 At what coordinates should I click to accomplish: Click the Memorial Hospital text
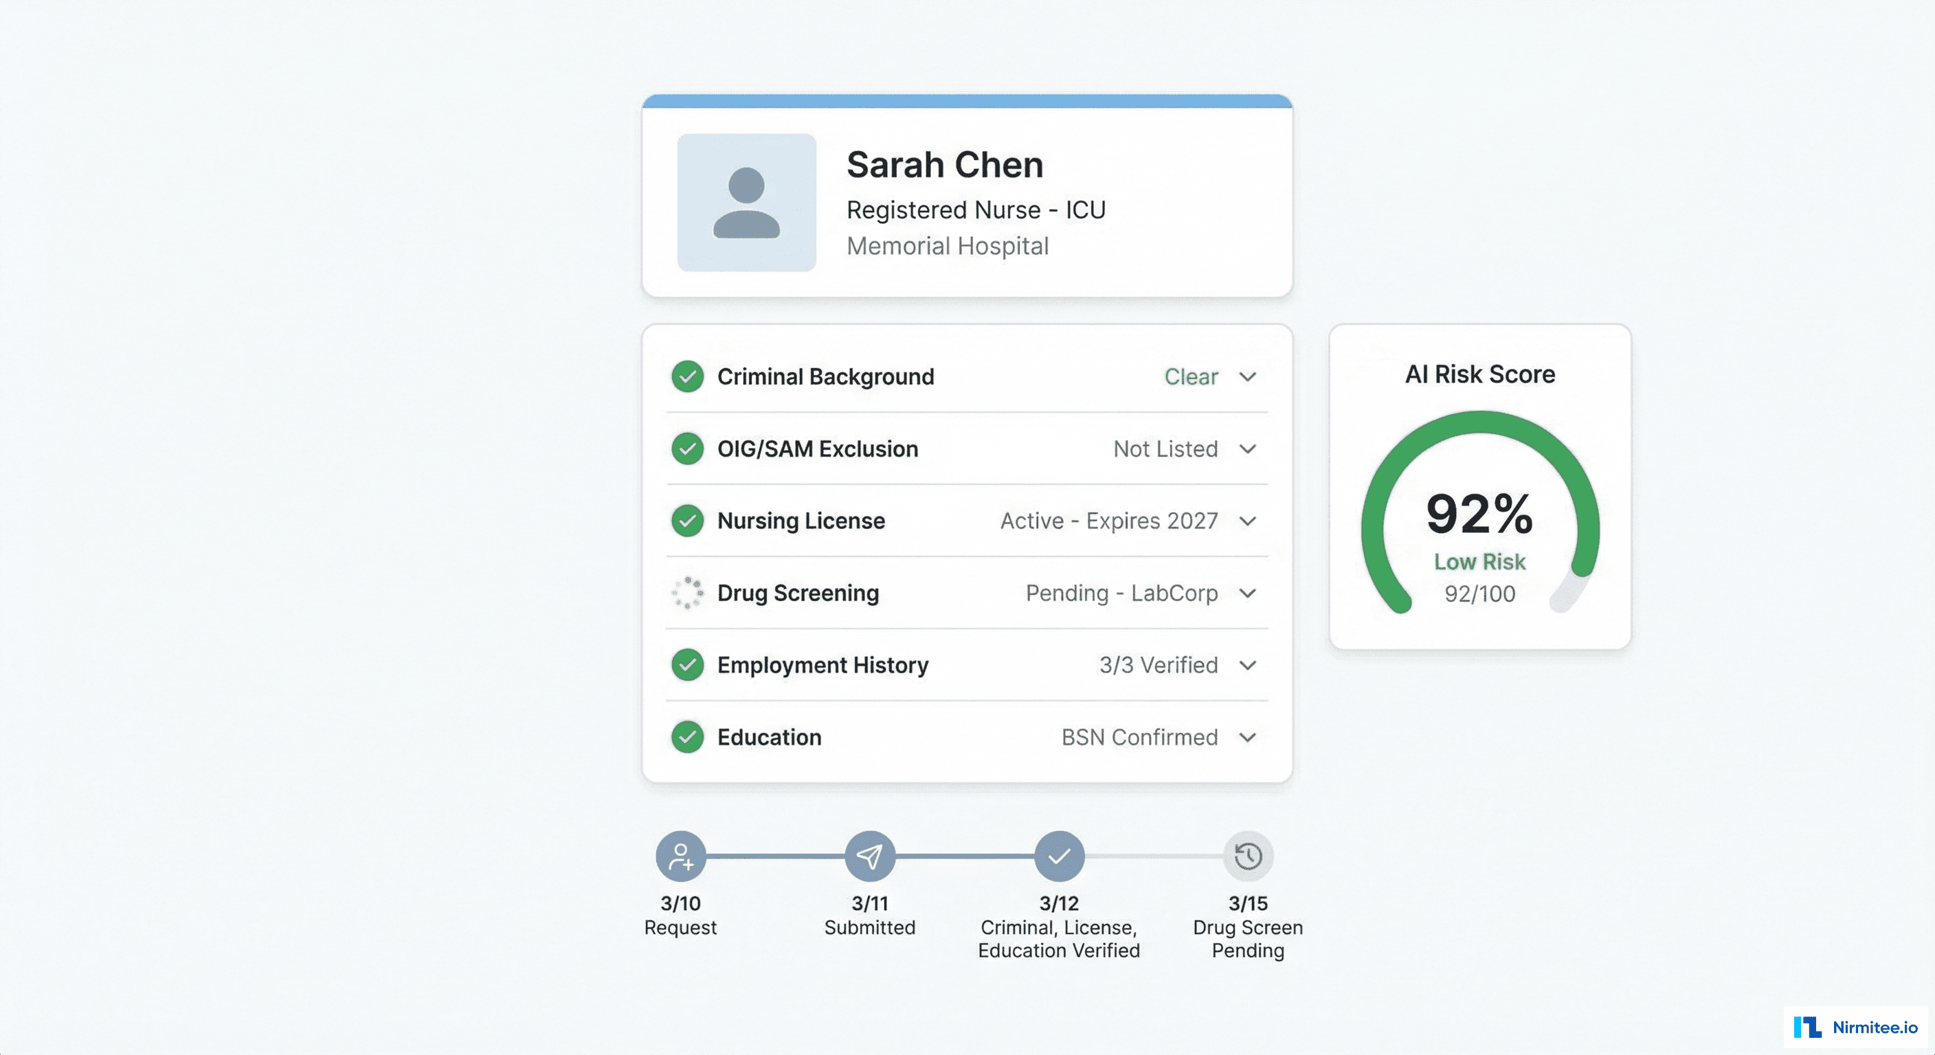[x=948, y=247]
